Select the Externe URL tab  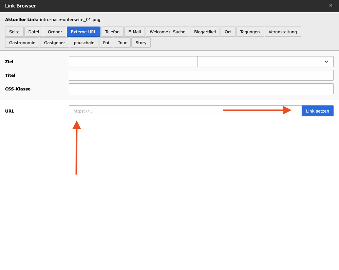coord(83,32)
